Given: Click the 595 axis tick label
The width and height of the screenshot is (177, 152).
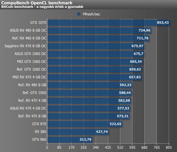Looking at the screenshot, I should click(132, 147).
